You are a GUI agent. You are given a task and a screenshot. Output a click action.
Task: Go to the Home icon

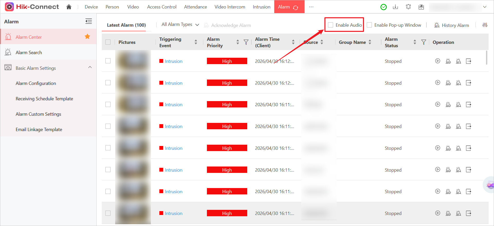pyautogui.click(x=69, y=7)
